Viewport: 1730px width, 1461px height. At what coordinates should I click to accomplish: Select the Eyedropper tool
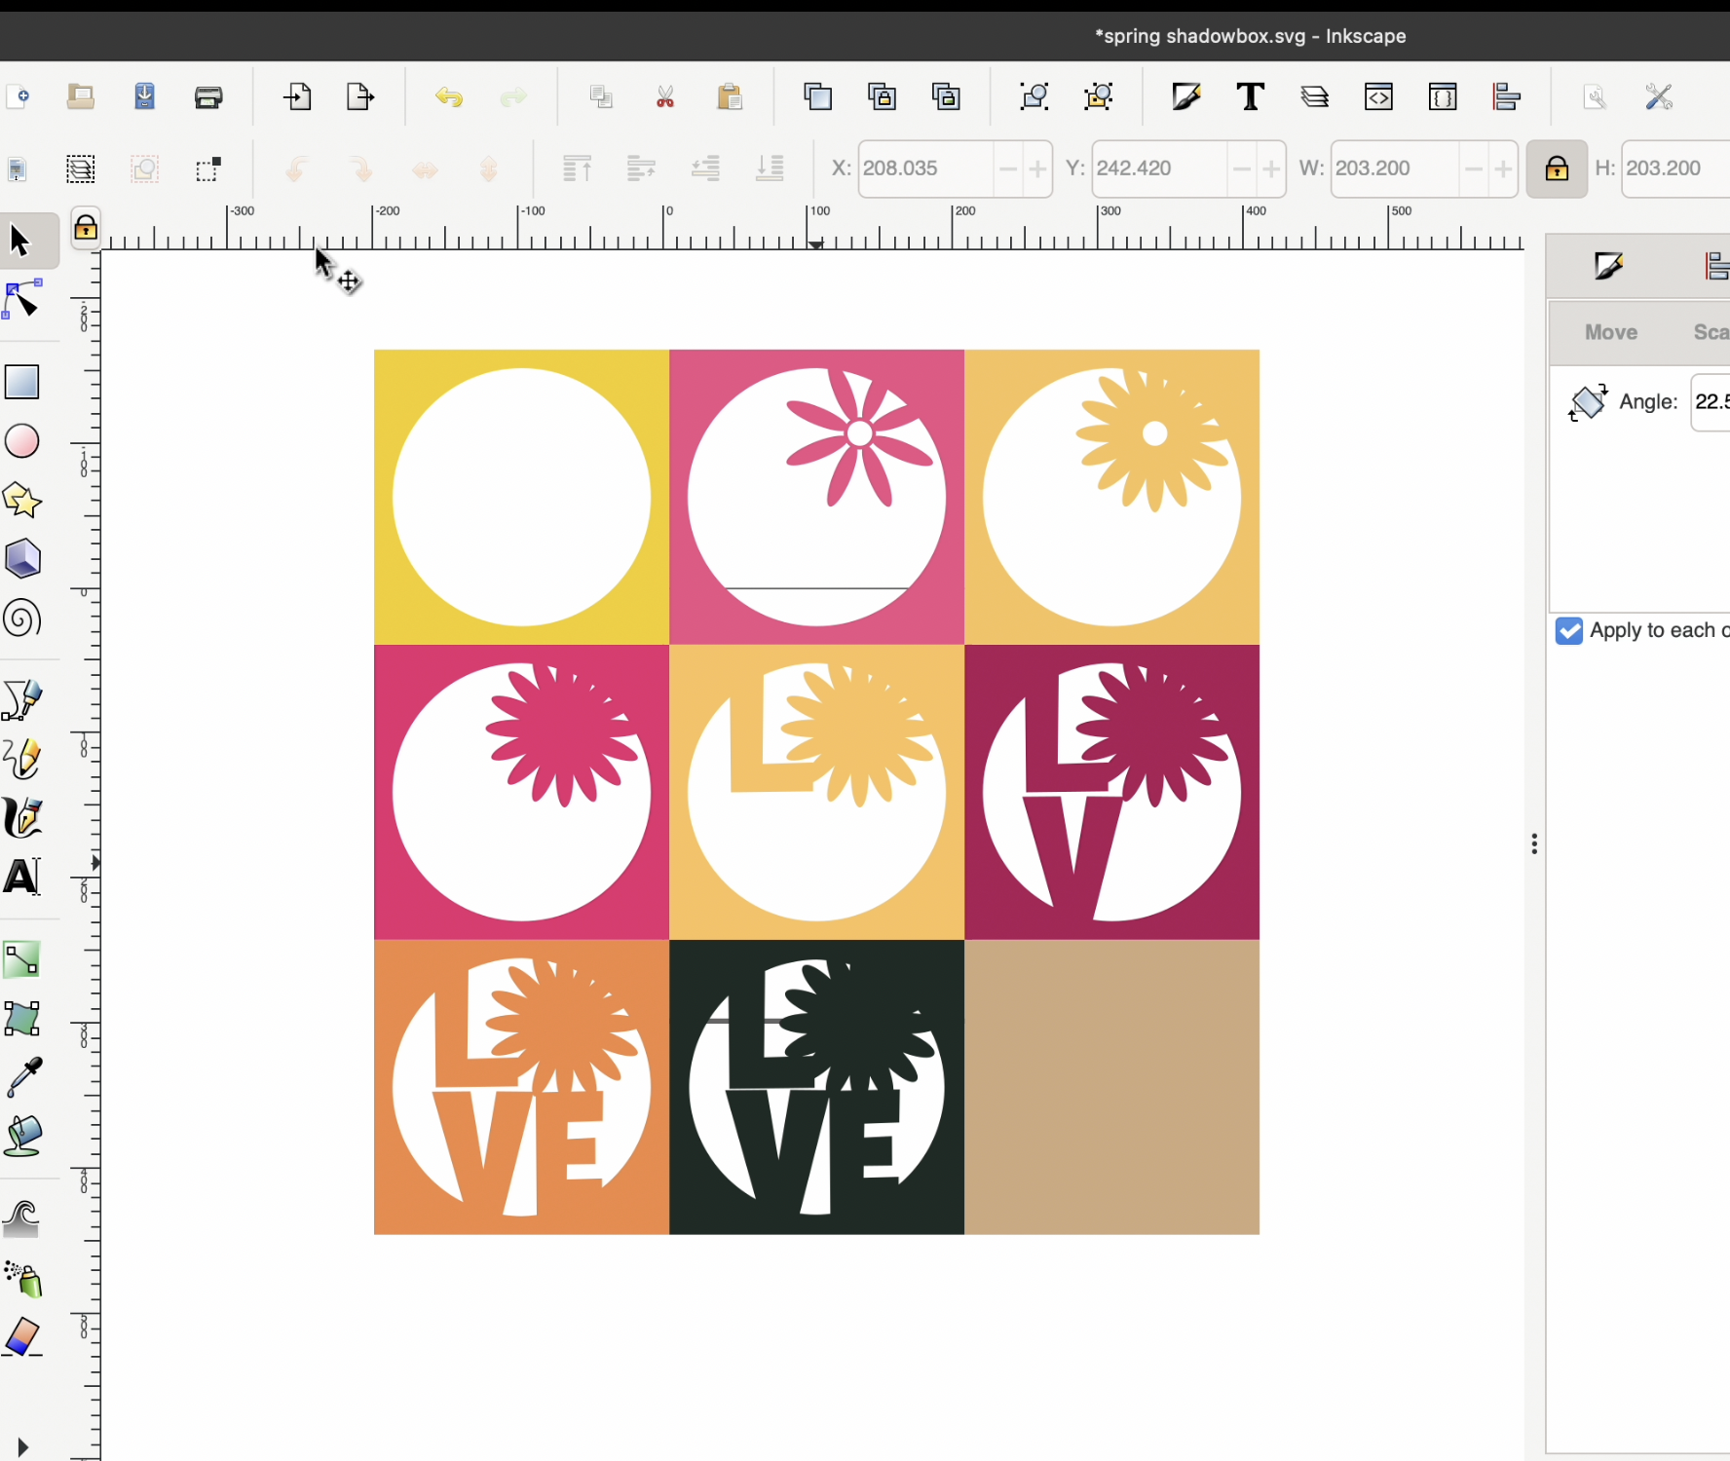[x=21, y=1077]
